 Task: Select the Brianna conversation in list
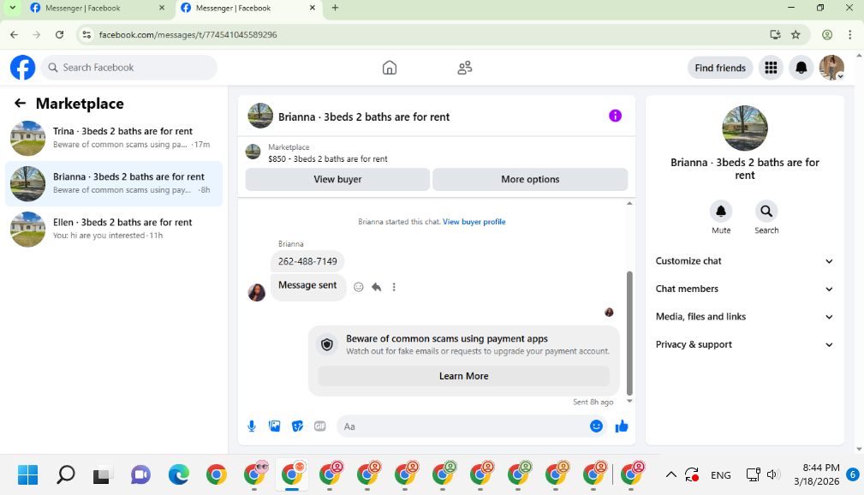pos(114,183)
